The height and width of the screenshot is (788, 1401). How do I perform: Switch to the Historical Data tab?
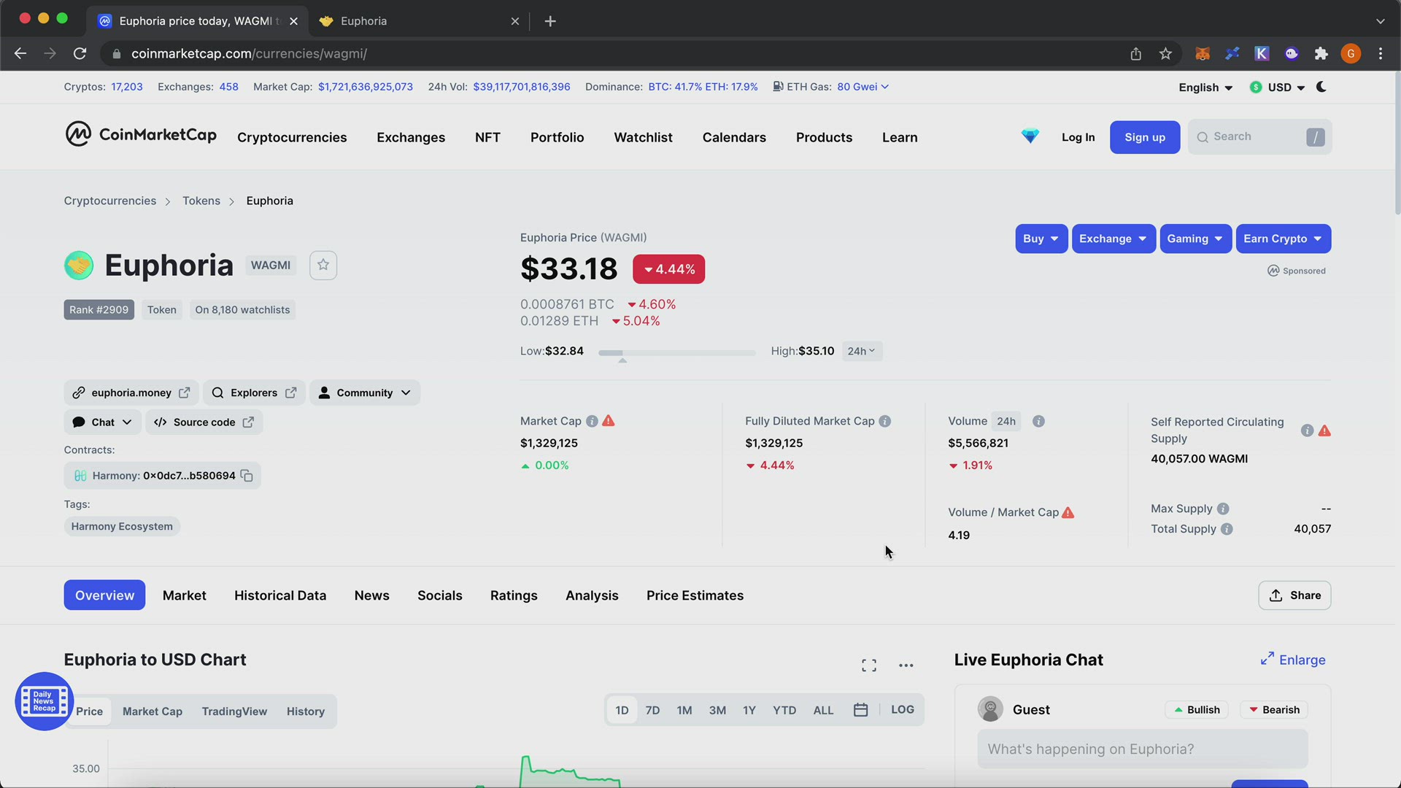point(280,595)
